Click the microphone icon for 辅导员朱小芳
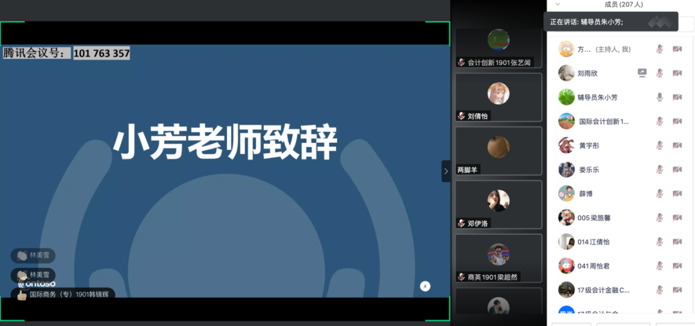 (x=659, y=97)
